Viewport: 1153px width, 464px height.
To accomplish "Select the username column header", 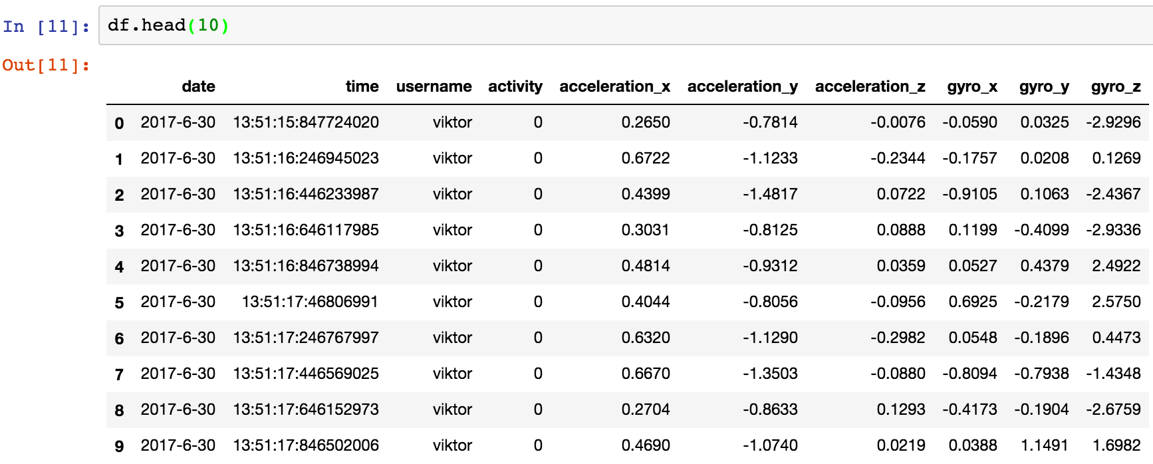I will (x=434, y=86).
